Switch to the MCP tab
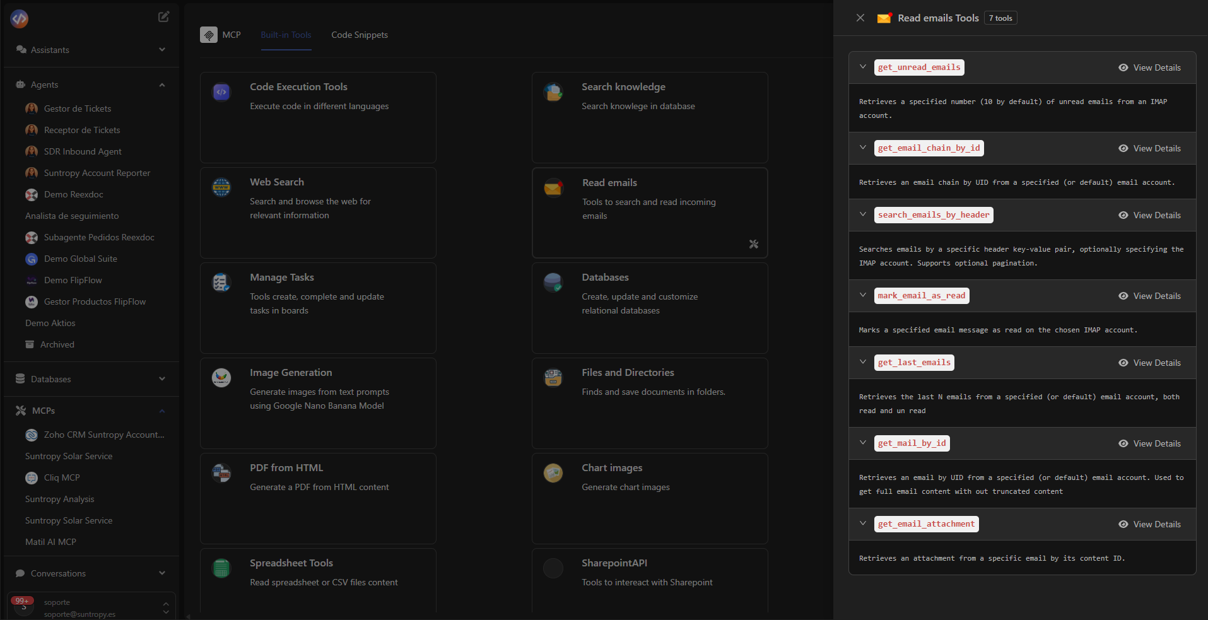This screenshot has width=1208, height=620. point(221,35)
